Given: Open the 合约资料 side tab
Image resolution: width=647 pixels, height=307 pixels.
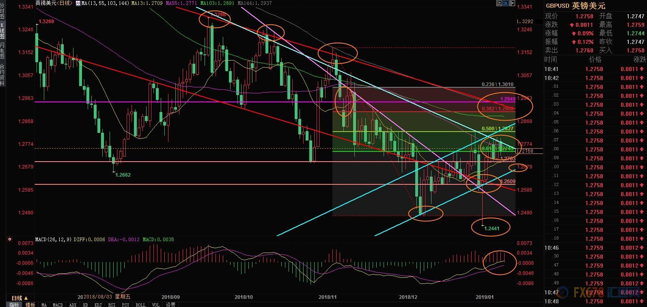Looking at the screenshot, I should [x=2, y=75].
